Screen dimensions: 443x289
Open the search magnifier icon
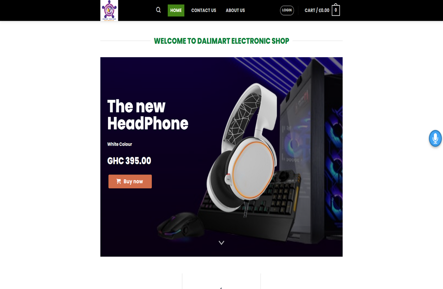tap(158, 10)
